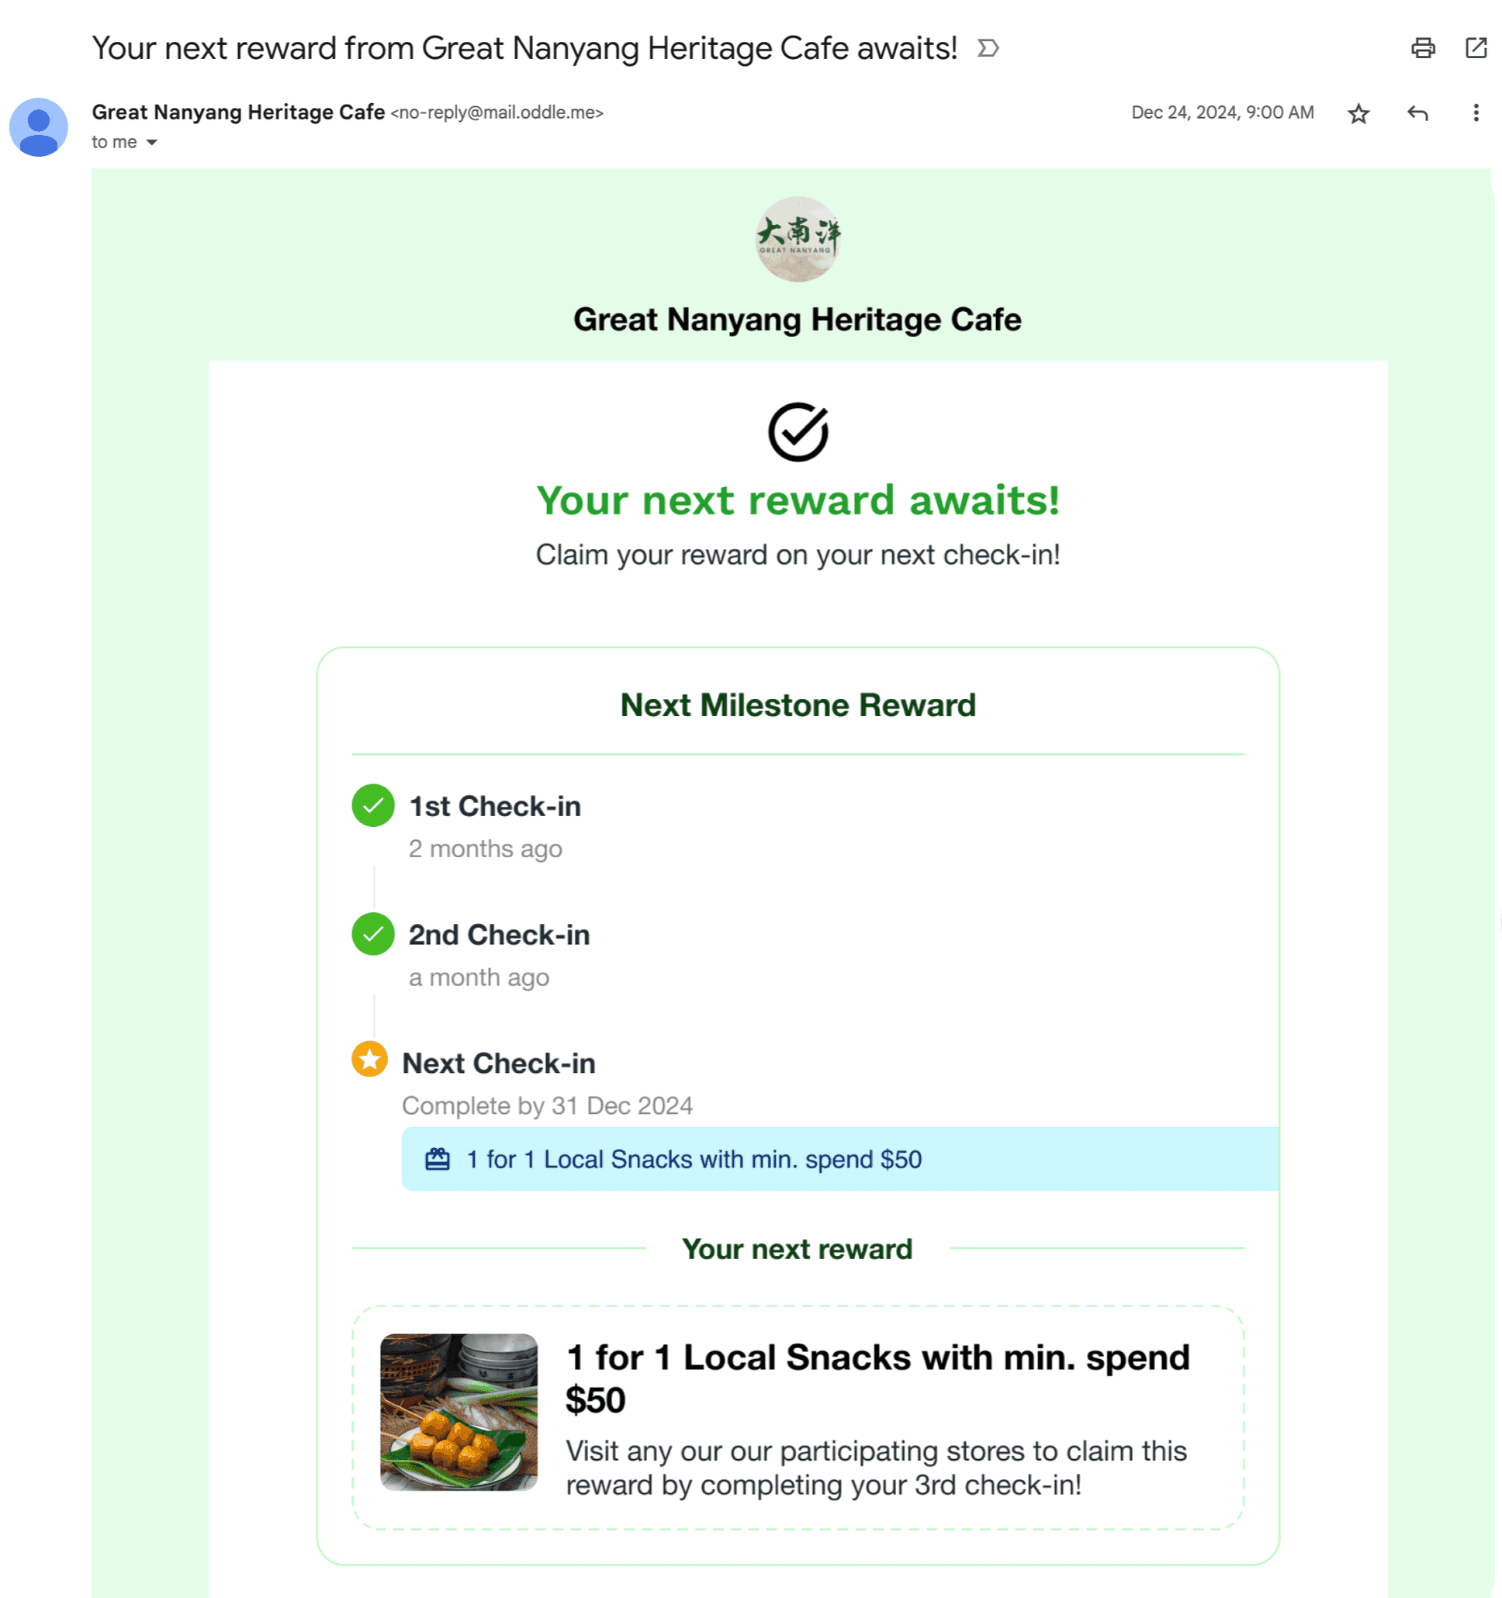Click the sender's profile avatar

pyautogui.click(x=39, y=127)
